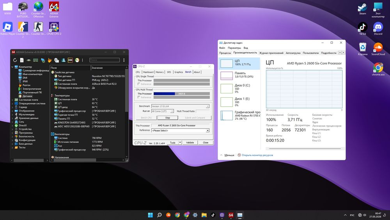Open the CPUID CPU-Z desktop shortcut
Image resolution: width=390 pixels, height=220 pixels.
(x=54, y=29)
